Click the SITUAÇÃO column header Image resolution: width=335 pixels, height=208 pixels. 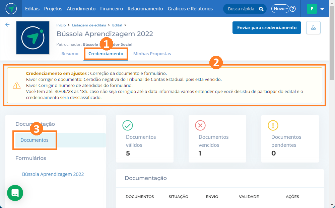tap(179, 197)
